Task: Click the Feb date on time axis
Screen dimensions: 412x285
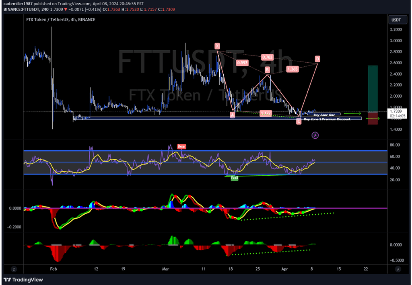Action: click(x=54, y=269)
